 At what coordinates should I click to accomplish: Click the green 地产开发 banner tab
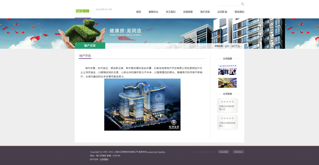tap(90, 46)
